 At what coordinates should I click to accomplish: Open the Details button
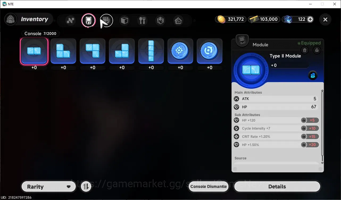click(277, 186)
